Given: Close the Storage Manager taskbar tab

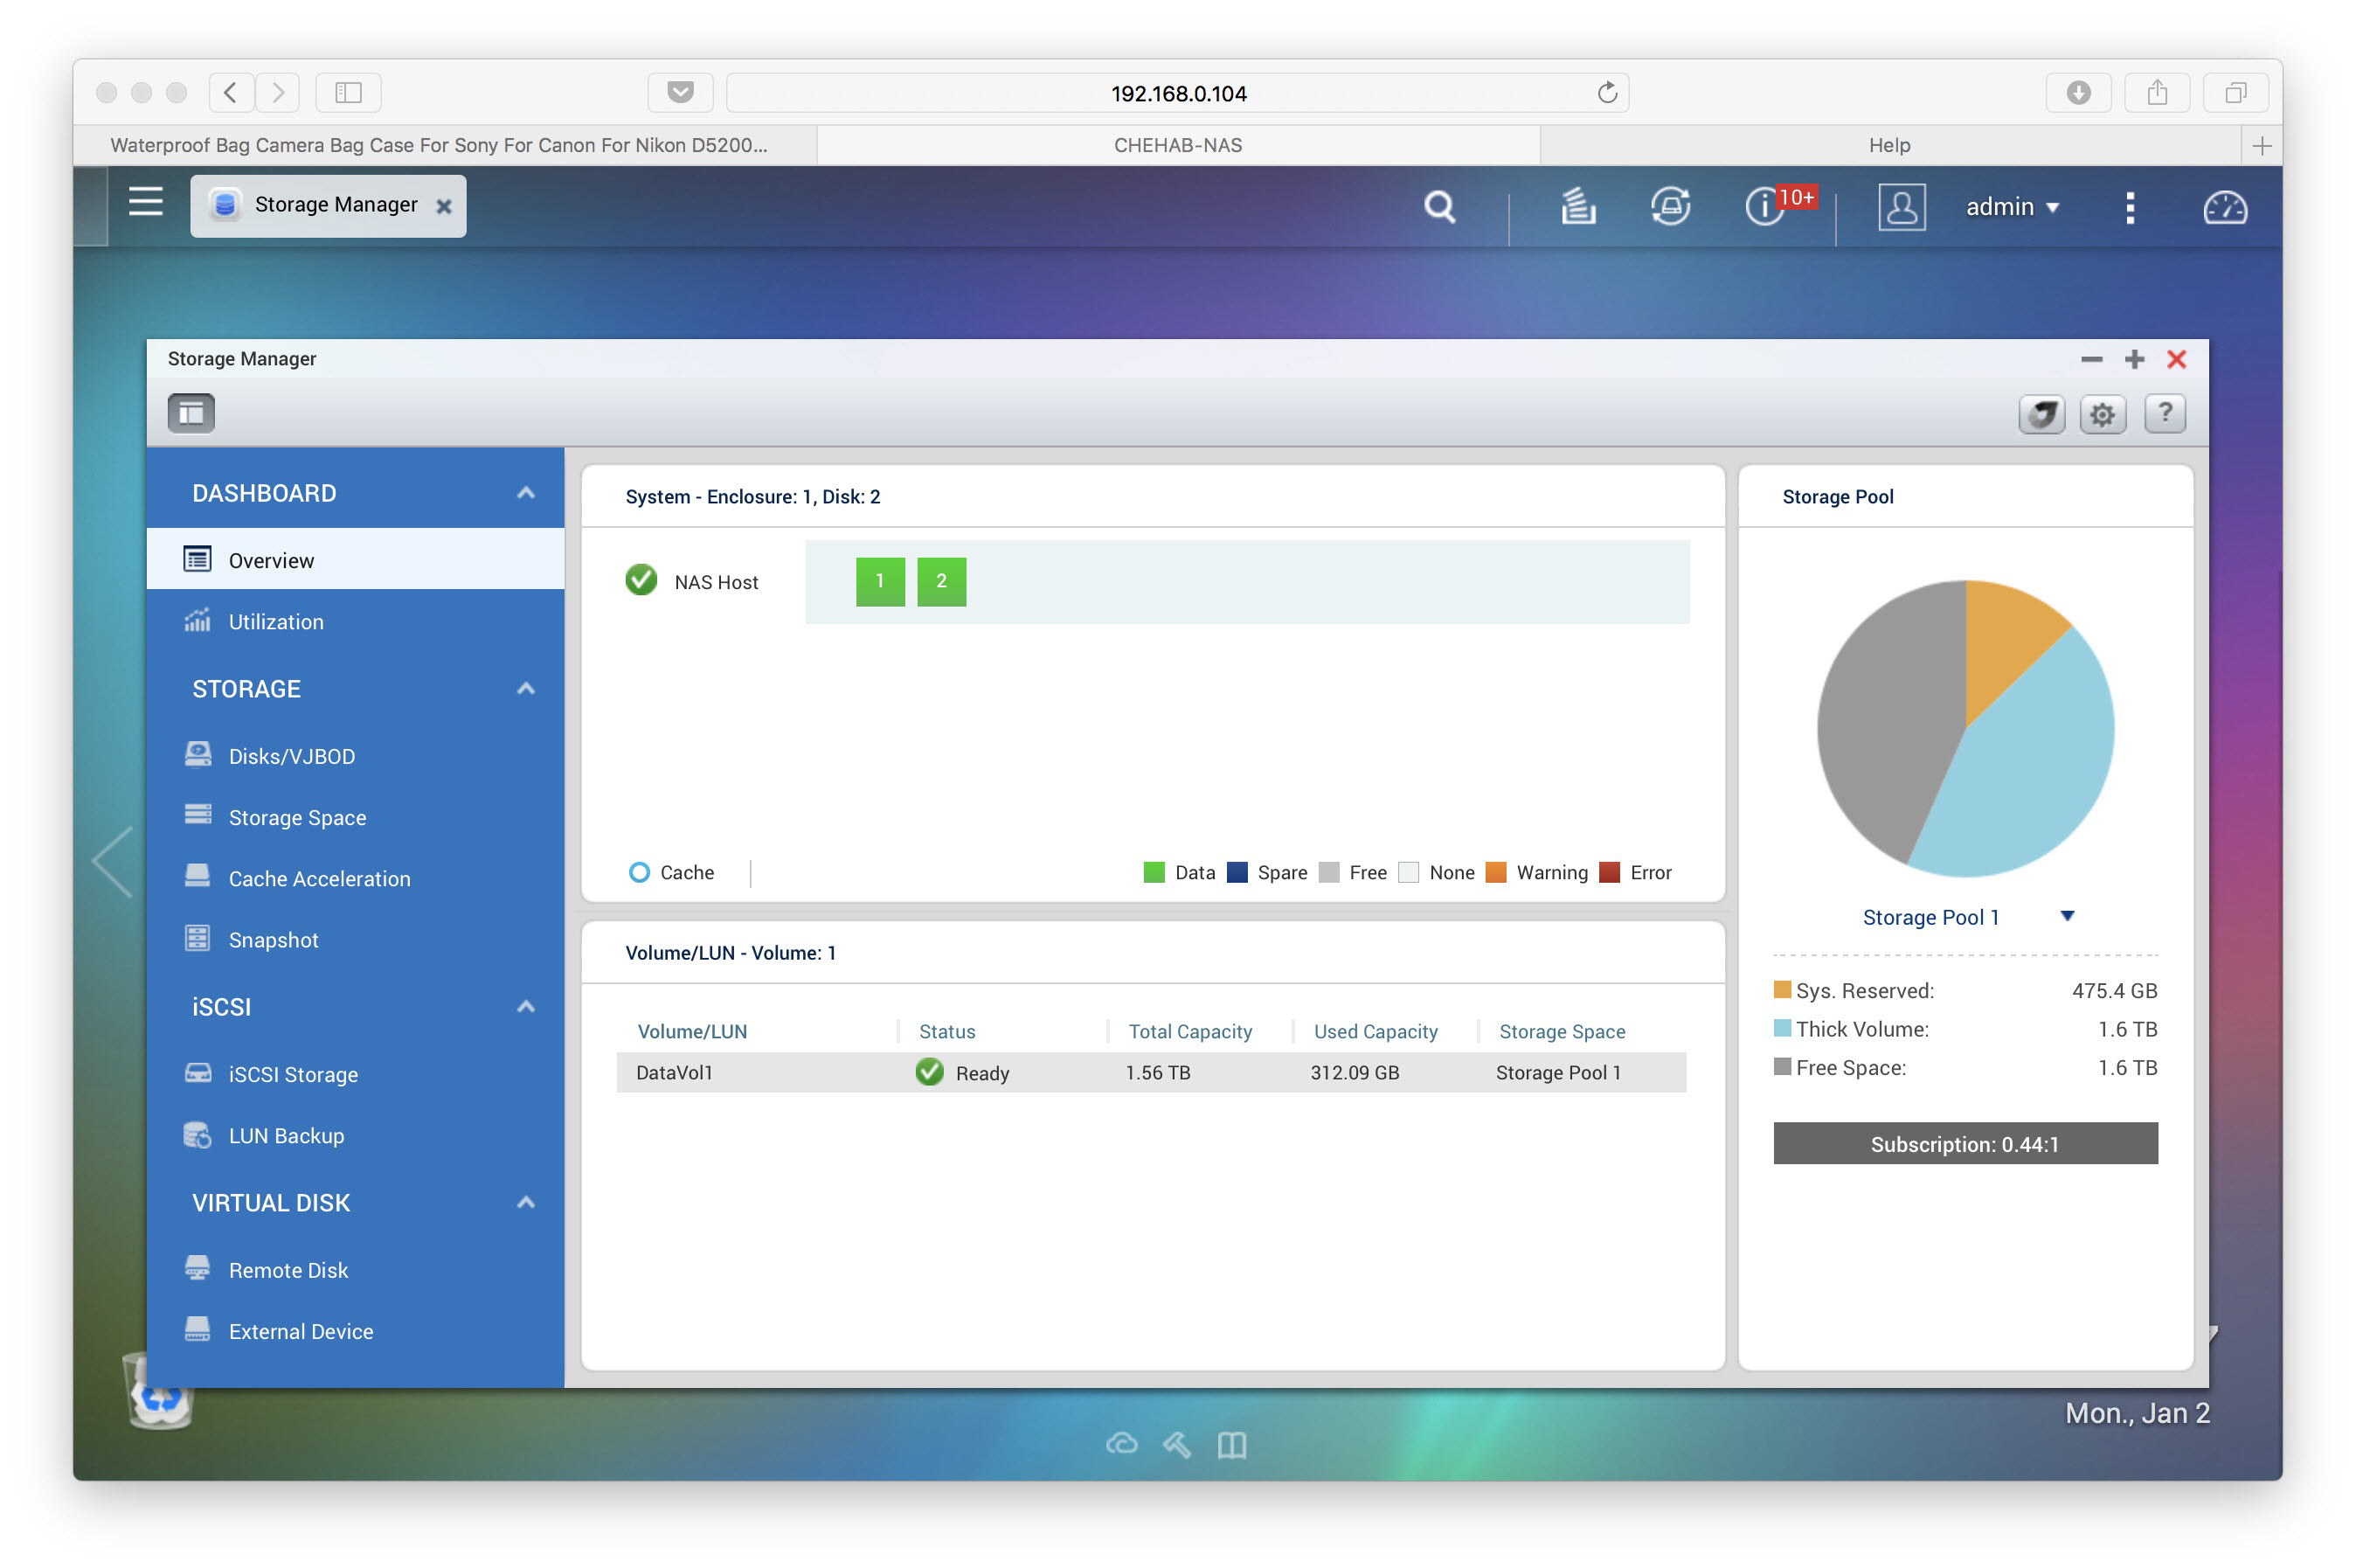Looking at the screenshot, I should 444,206.
